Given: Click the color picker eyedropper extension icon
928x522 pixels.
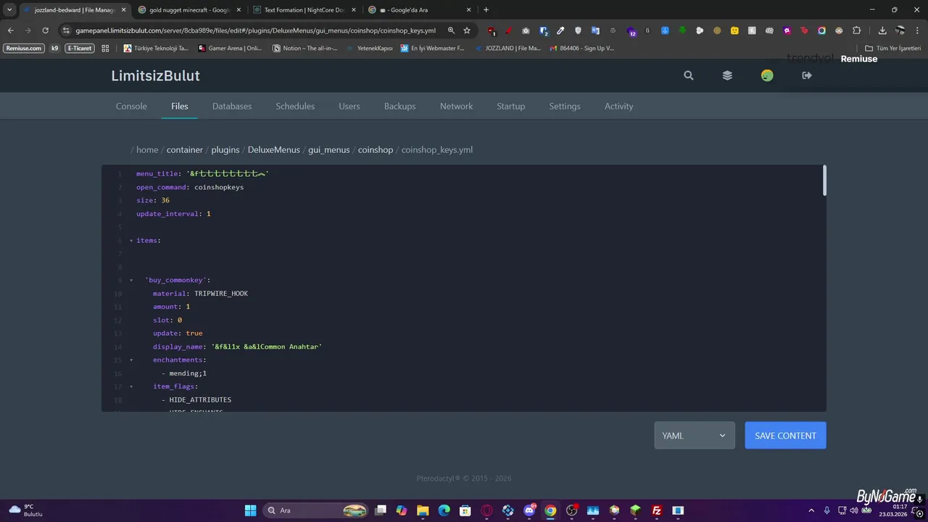Looking at the screenshot, I should click(x=560, y=31).
